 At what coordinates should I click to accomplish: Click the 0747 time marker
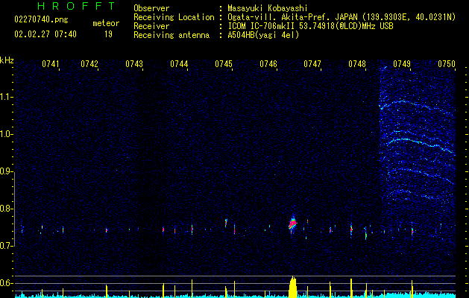(312, 64)
